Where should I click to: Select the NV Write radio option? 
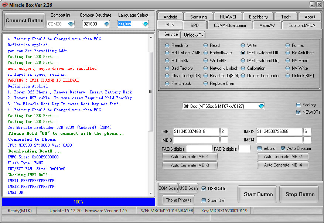click(287, 68)
